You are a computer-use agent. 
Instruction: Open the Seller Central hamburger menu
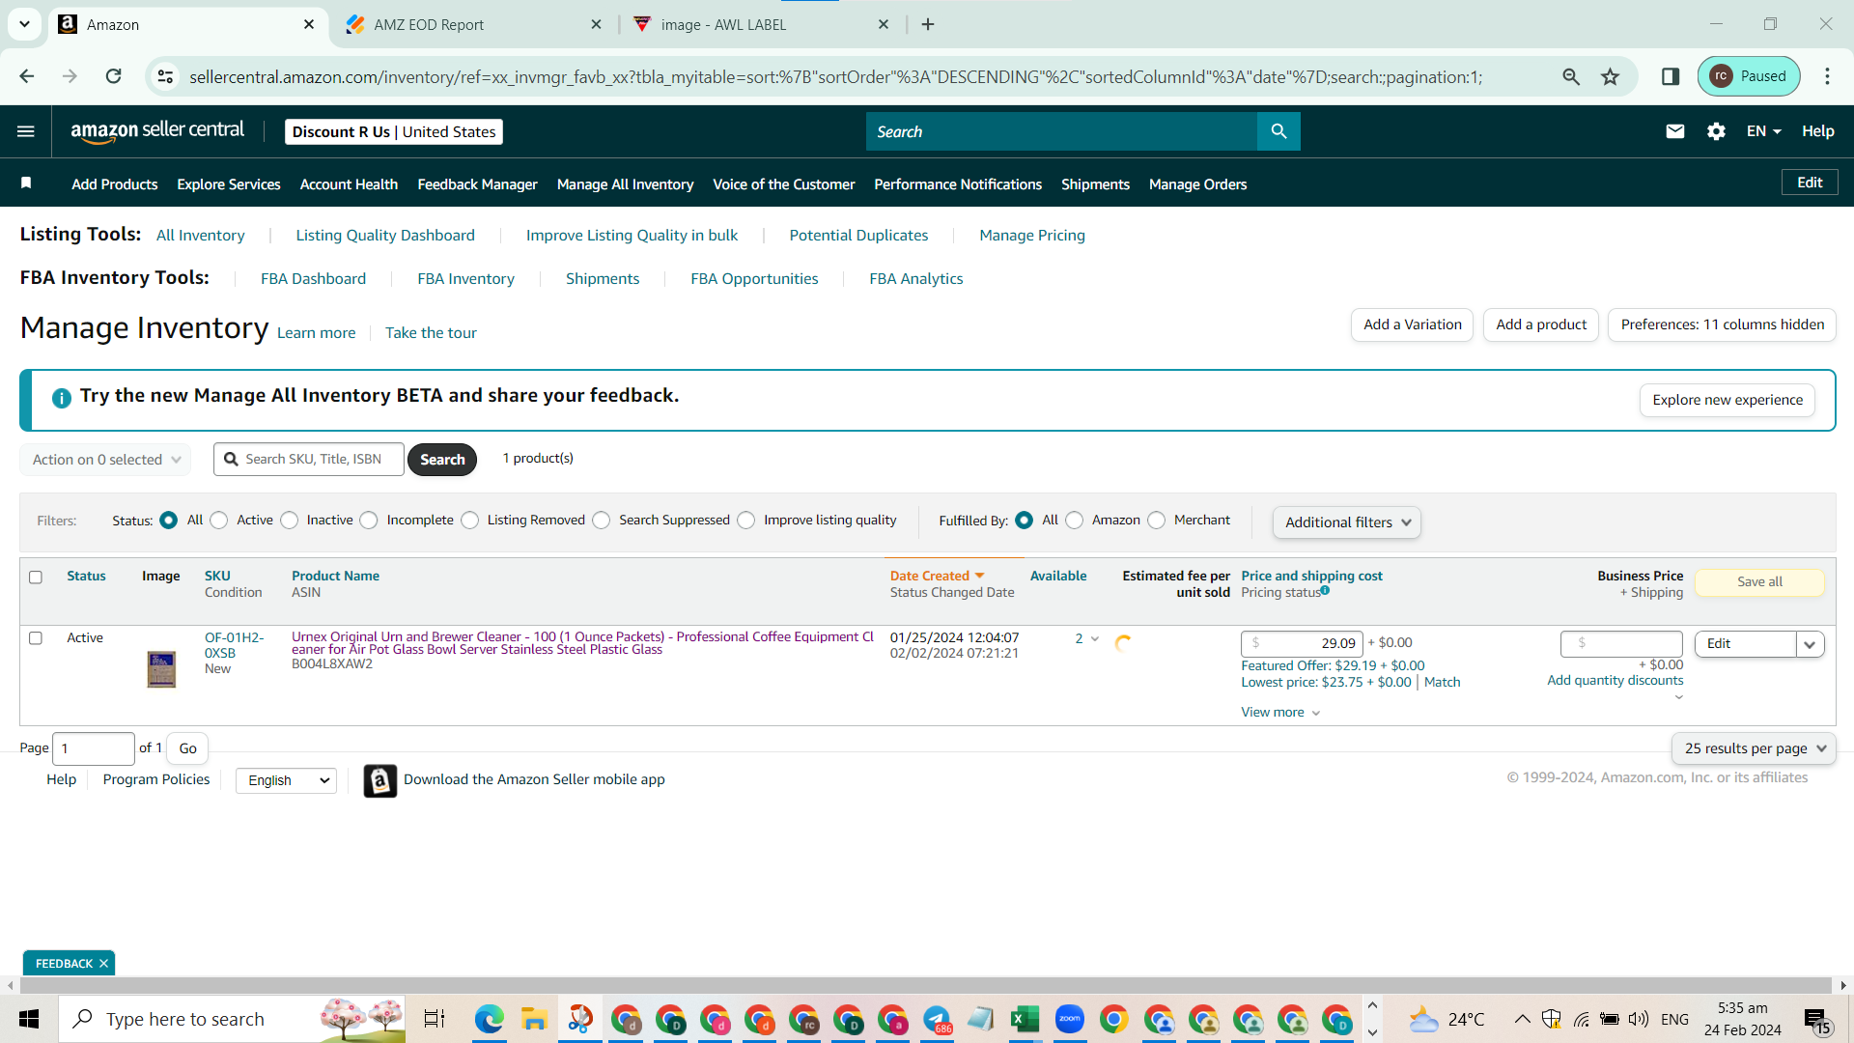pos(26,131)
